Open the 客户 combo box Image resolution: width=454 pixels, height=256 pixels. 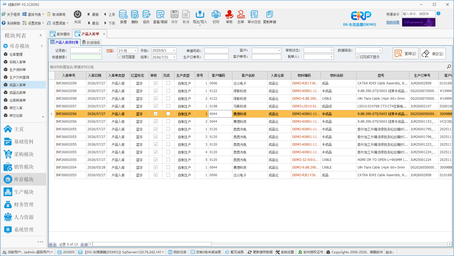click(x=279, y=51)
